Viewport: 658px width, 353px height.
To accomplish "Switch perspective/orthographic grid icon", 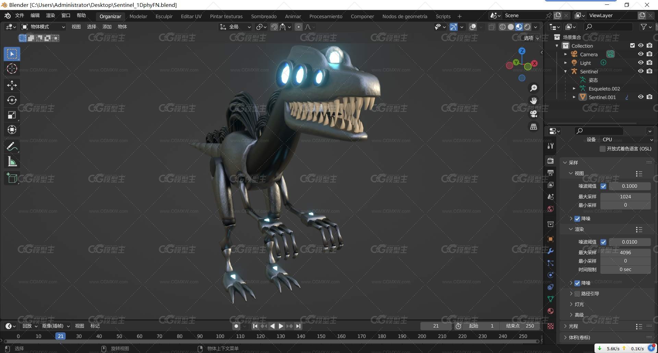I will coord(534,127).
